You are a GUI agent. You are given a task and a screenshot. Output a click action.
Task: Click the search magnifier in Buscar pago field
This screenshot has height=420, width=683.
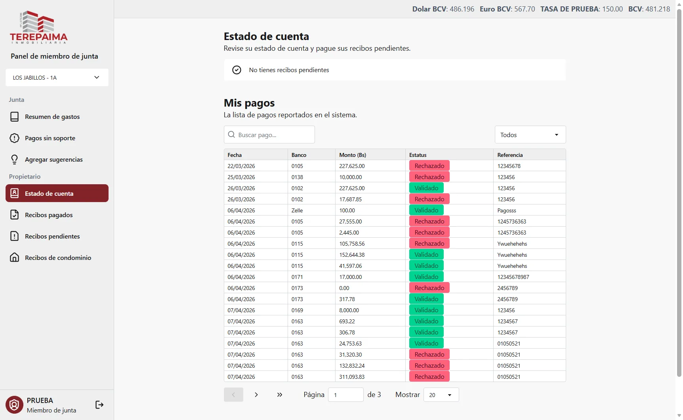point(232,135)
